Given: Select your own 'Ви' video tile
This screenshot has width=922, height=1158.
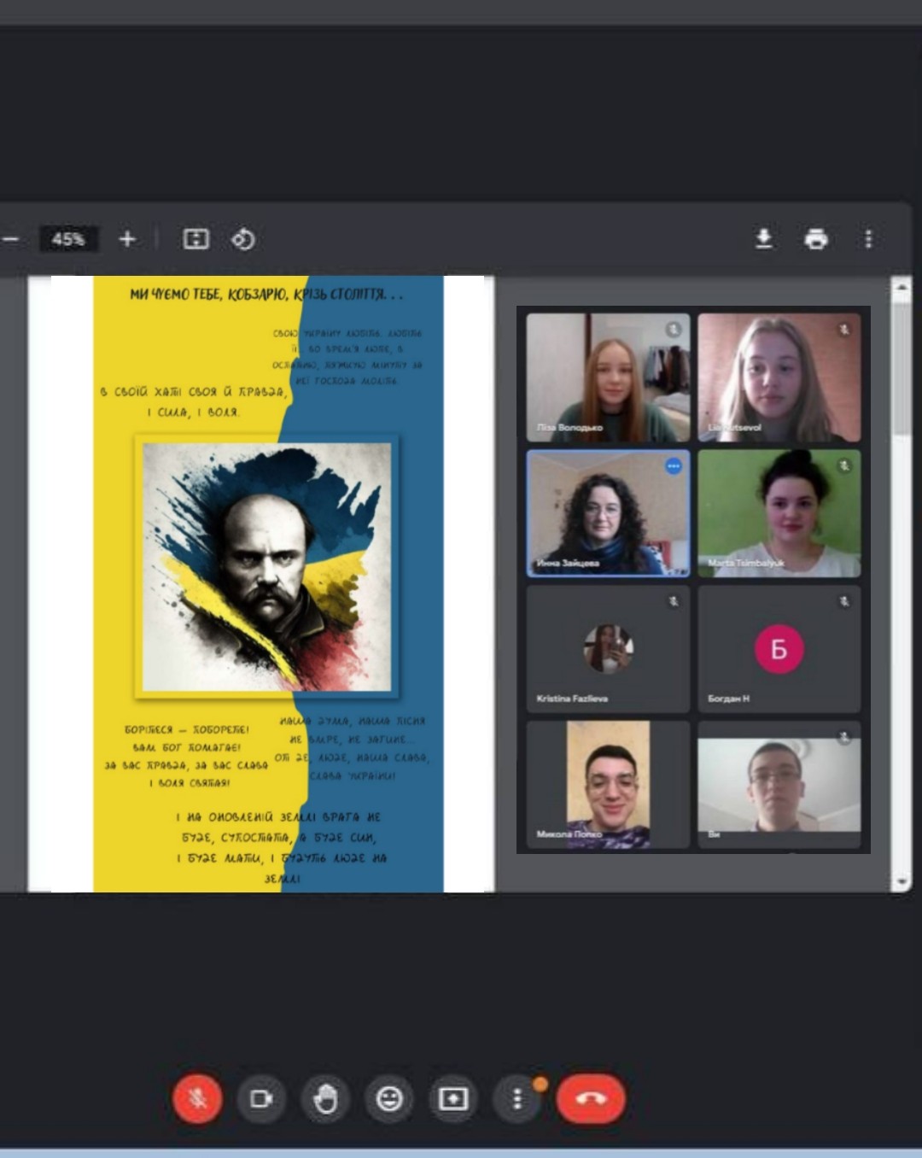Looking at the screenshot, I should [779, 784].
